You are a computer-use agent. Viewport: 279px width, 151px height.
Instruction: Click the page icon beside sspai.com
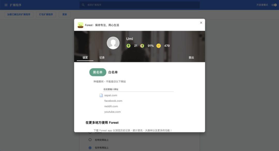[x=101, y=95]
